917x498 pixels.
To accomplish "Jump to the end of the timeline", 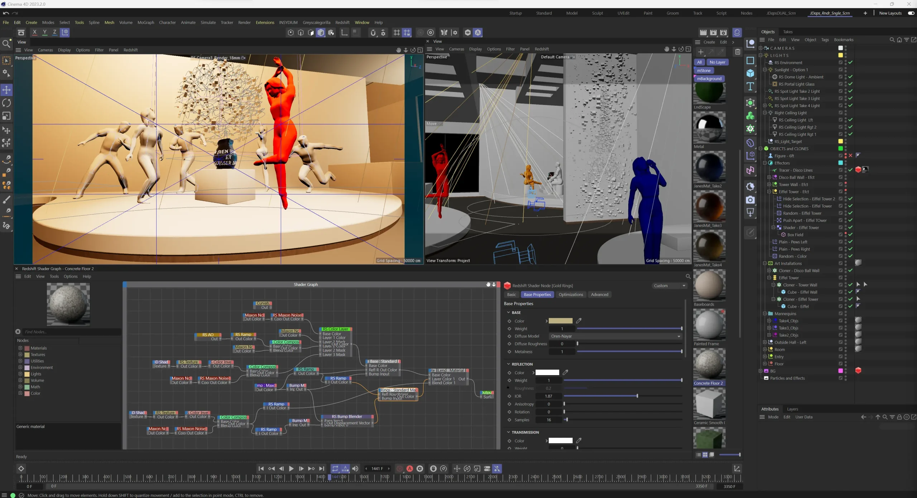I will pos(322,469).
